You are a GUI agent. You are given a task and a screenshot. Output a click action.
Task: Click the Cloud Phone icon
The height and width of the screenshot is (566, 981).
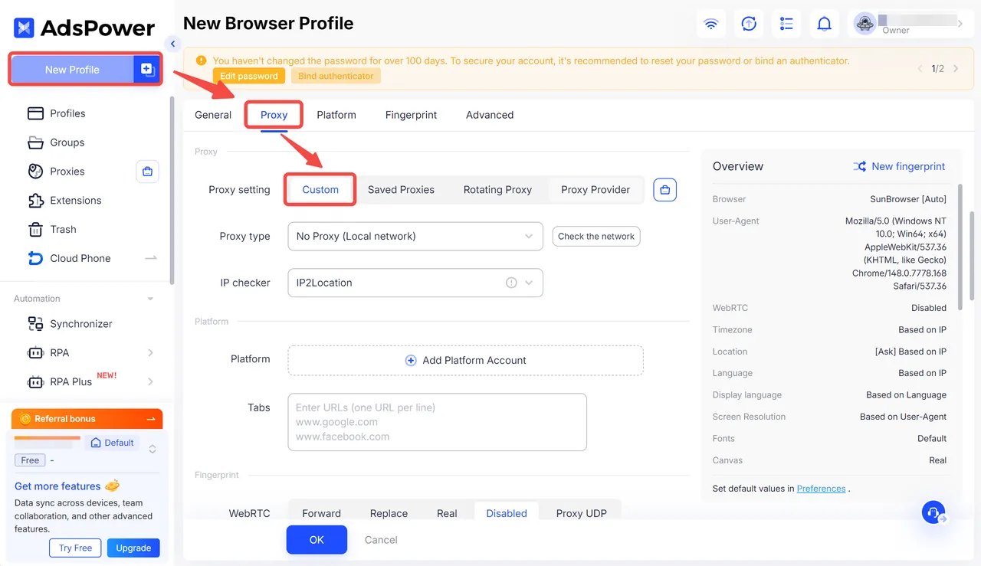35,258
